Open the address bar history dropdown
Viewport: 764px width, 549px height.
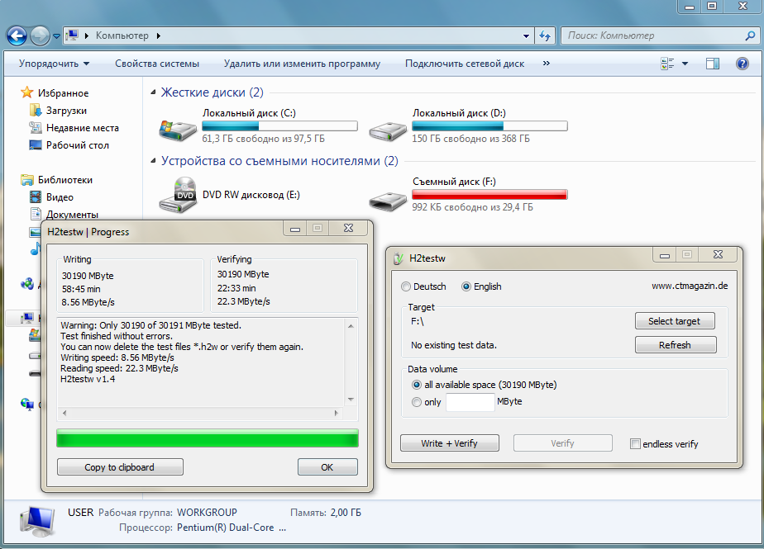tap(526, 35)
